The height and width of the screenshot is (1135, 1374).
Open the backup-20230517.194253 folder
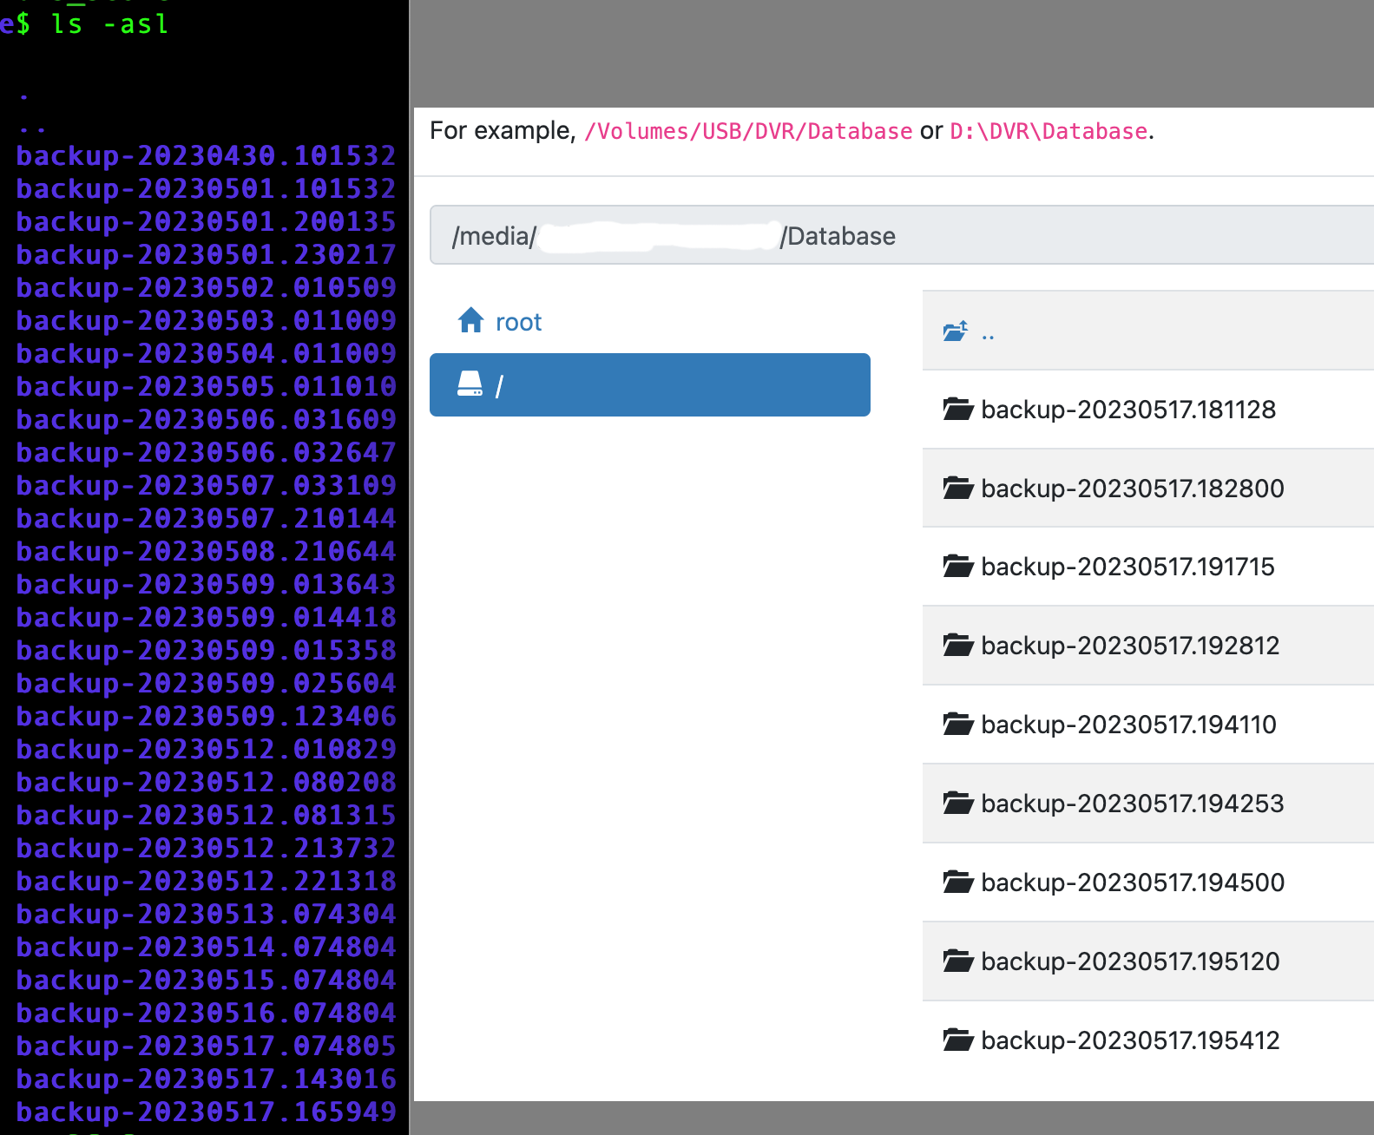1132,804
